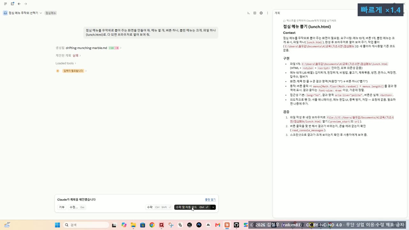The image size is (409, 230).
Task: Expand the session title dropdown chevron
Action: click(x=41, y=13)
